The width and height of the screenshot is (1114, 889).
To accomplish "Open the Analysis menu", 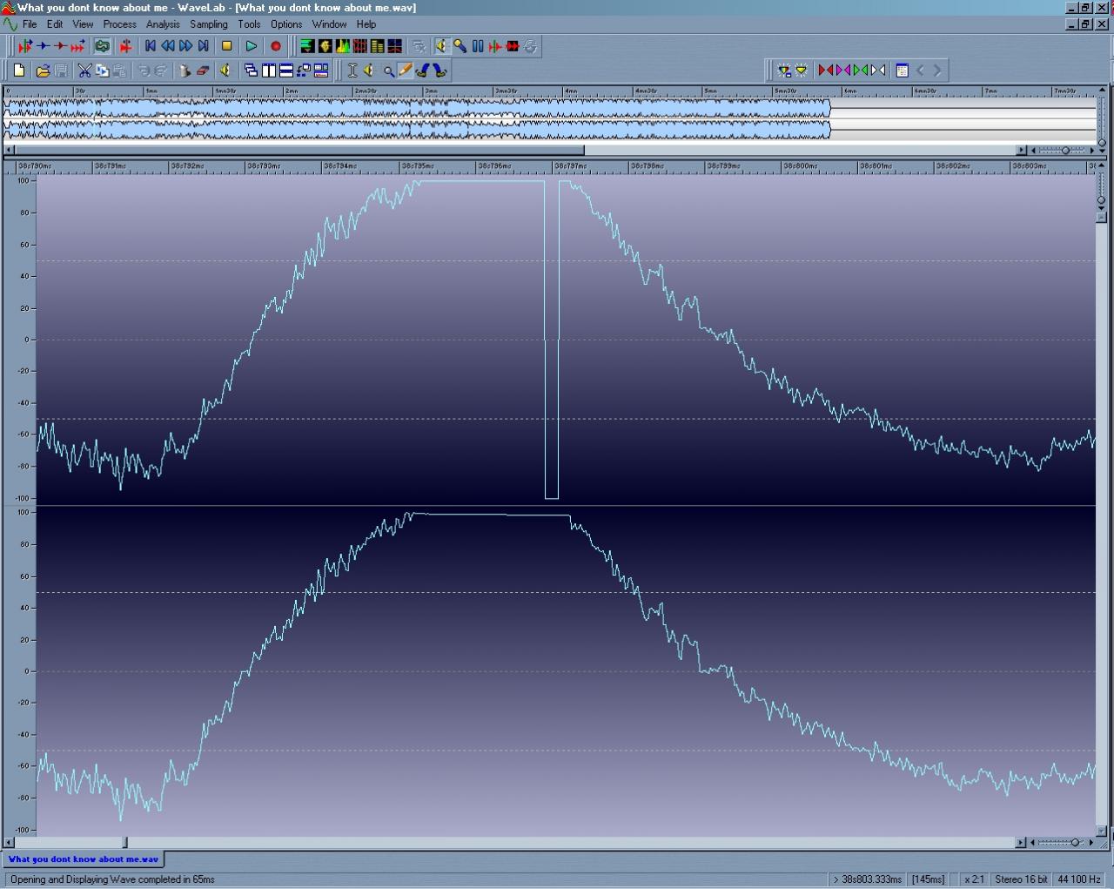I will (x=163, y=24).
